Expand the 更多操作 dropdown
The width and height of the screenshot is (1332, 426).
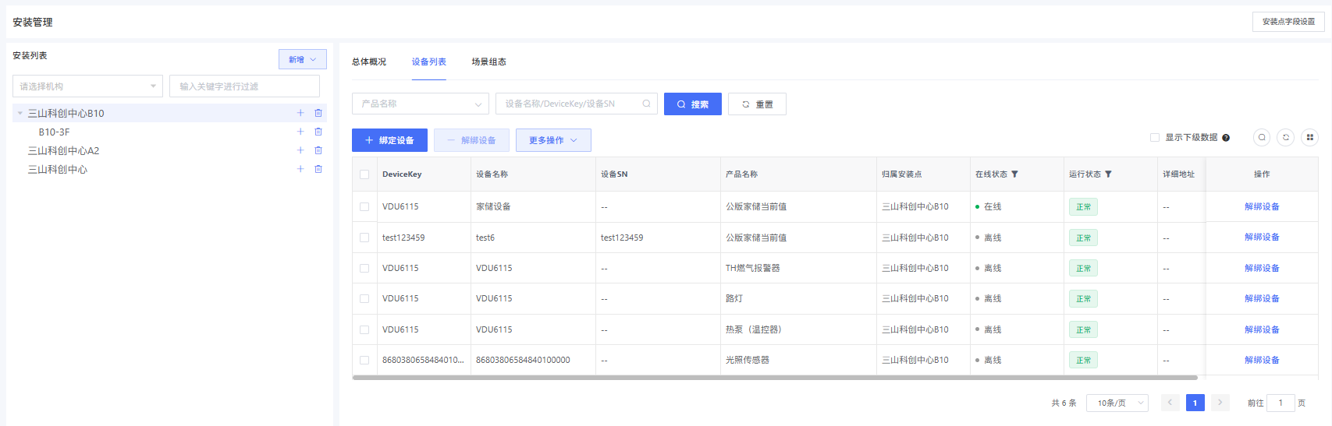tap(553, 140)
